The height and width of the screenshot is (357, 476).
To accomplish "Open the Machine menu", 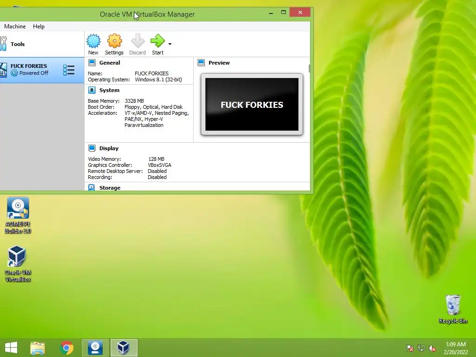I will pyautogui.click(x=15, y=26).
